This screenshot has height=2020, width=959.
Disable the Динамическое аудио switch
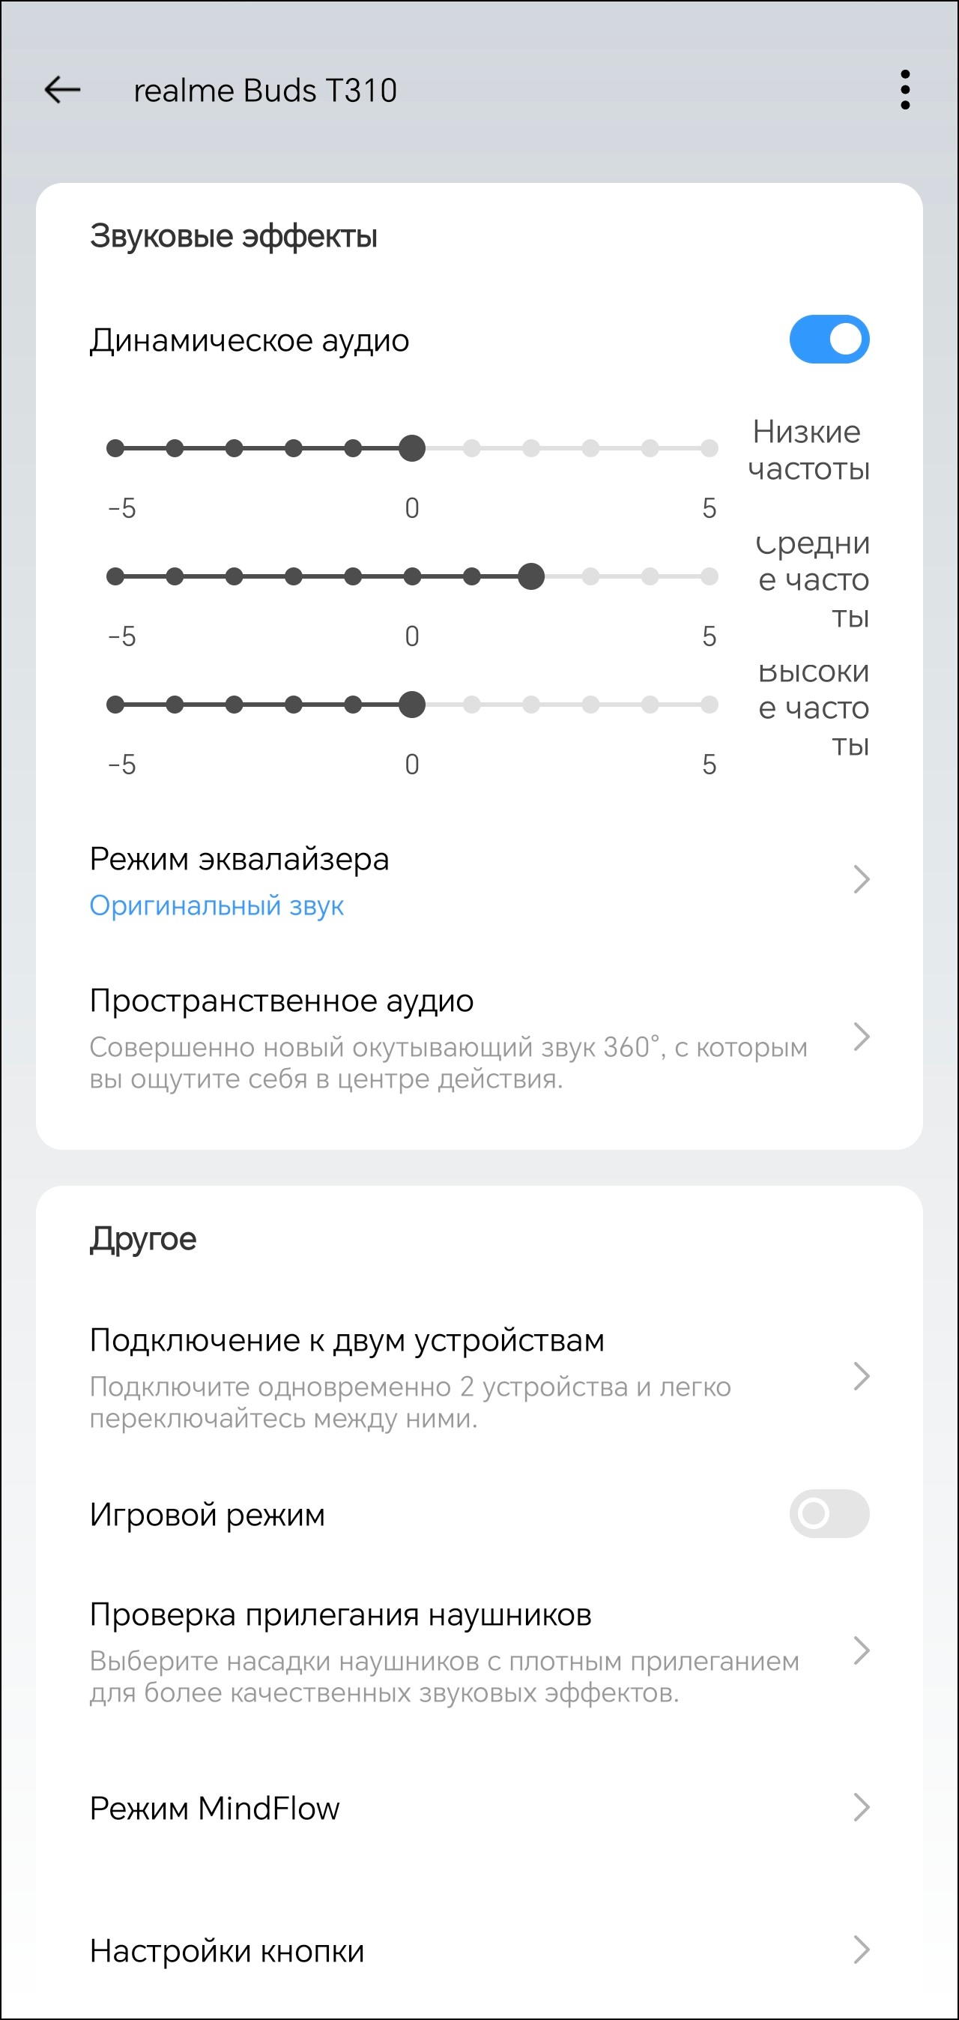tap(829, 340)
